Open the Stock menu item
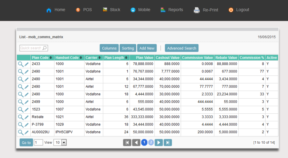The height and width of the screenshot is (158, 288). (111, 10)
